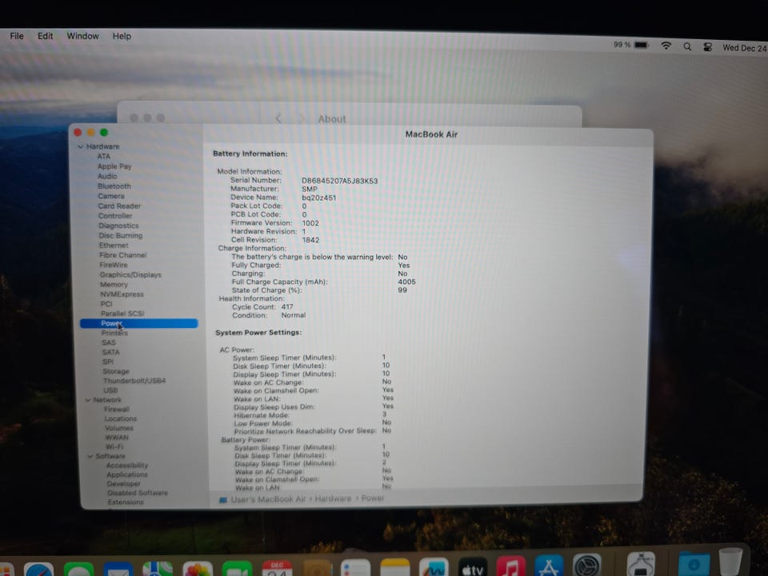Viewport: 768px width, 576px height.
Task: Open the Window menu
Action: pyautogui.click(x=82, y=36)
